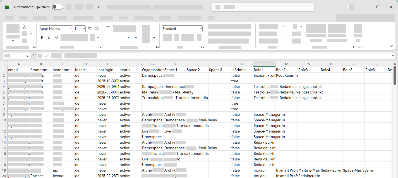Center align cell content horizontally
398x178 pixels.
[x=115, y=38]
